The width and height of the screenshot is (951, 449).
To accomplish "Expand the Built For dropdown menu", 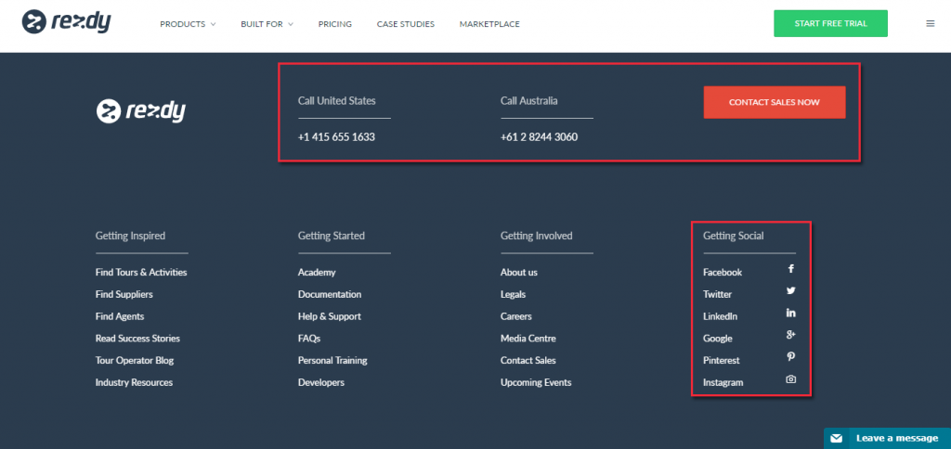I will (x=267, y=24).
